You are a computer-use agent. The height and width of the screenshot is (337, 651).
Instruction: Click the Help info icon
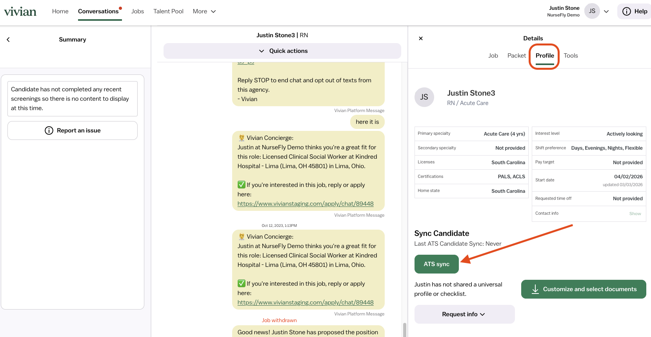[627, 11]
